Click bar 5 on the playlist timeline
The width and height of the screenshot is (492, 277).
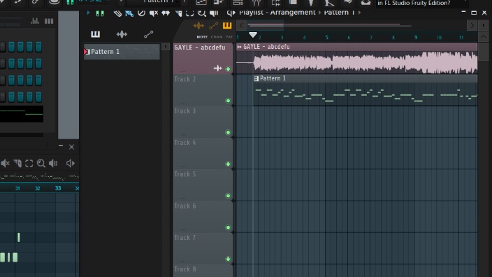coord(326,37)
